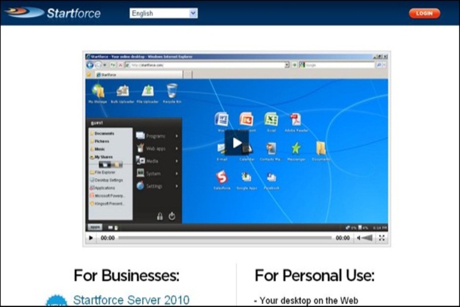Open the Excel icon on the desktop

coord(272,122)
